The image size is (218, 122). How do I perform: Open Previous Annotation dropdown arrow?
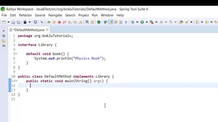click(x=212, y=22)
